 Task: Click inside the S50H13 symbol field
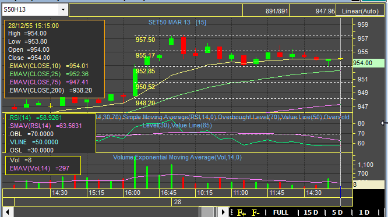[30, 10]
